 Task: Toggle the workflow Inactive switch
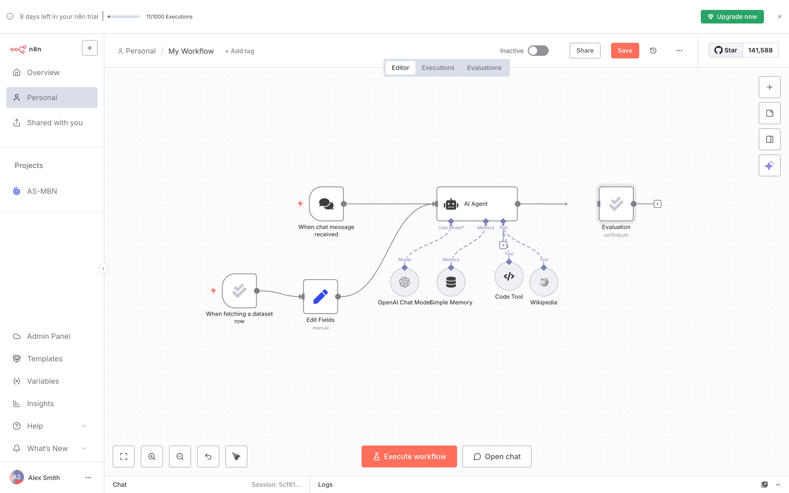tap(538, 51)
